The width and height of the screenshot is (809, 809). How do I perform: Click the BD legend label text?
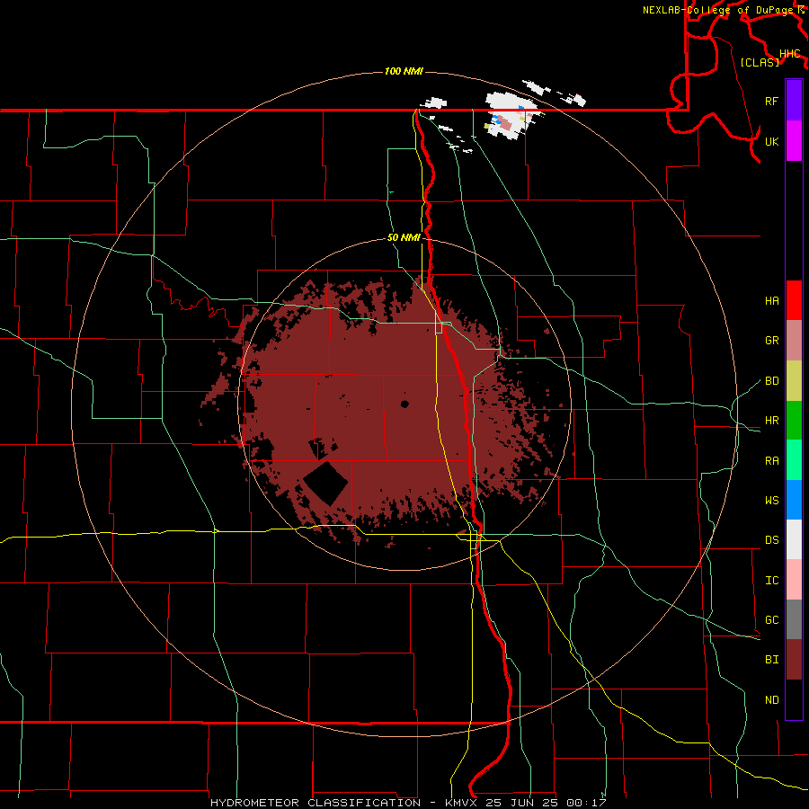tap(772, 381)
